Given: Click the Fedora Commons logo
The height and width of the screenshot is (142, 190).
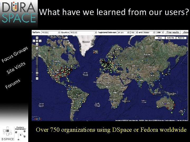Looking at the screenshot, I should (20, 133).
